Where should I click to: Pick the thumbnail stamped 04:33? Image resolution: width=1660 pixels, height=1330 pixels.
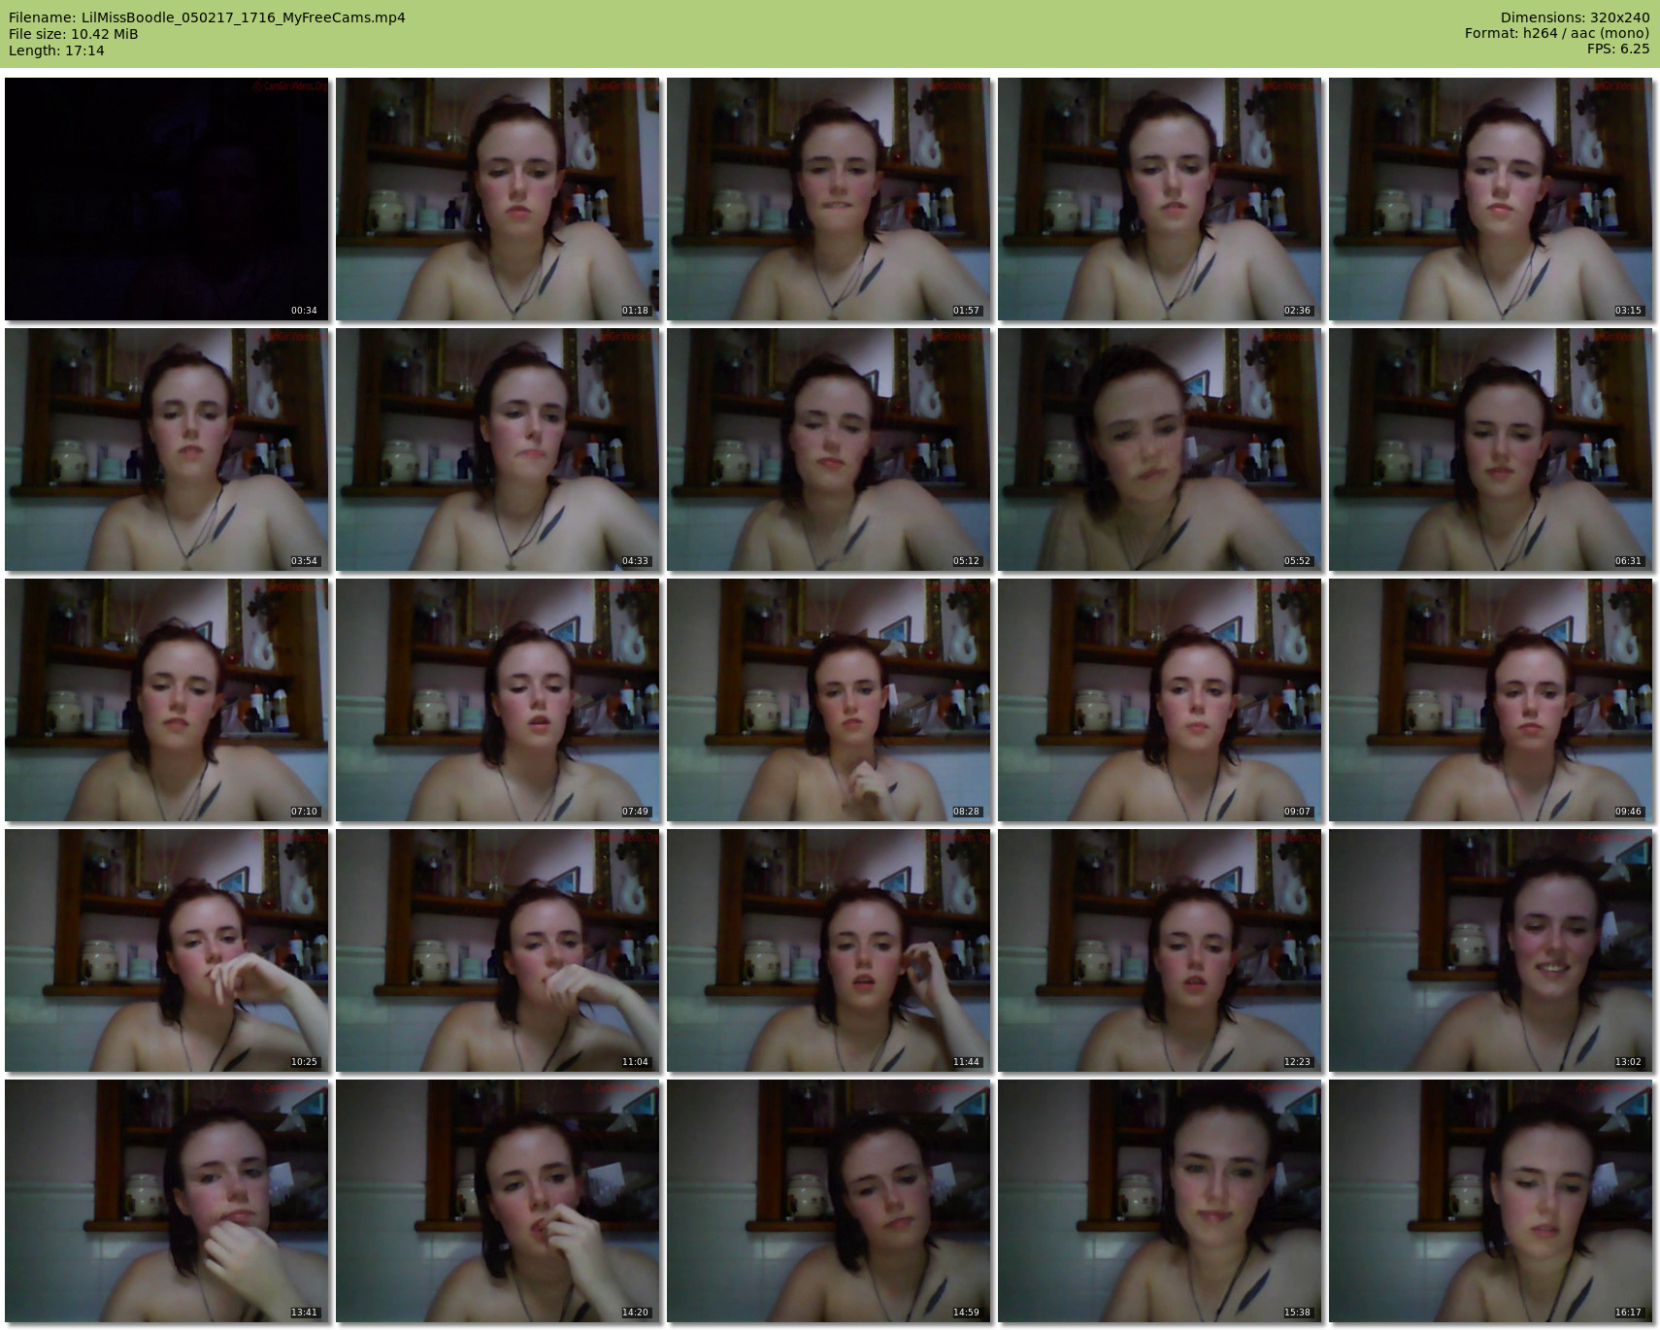498,449
